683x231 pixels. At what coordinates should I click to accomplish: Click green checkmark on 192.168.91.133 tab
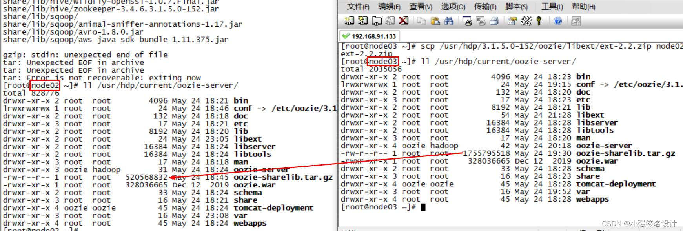pyautogui.click(x=346, y=36)
